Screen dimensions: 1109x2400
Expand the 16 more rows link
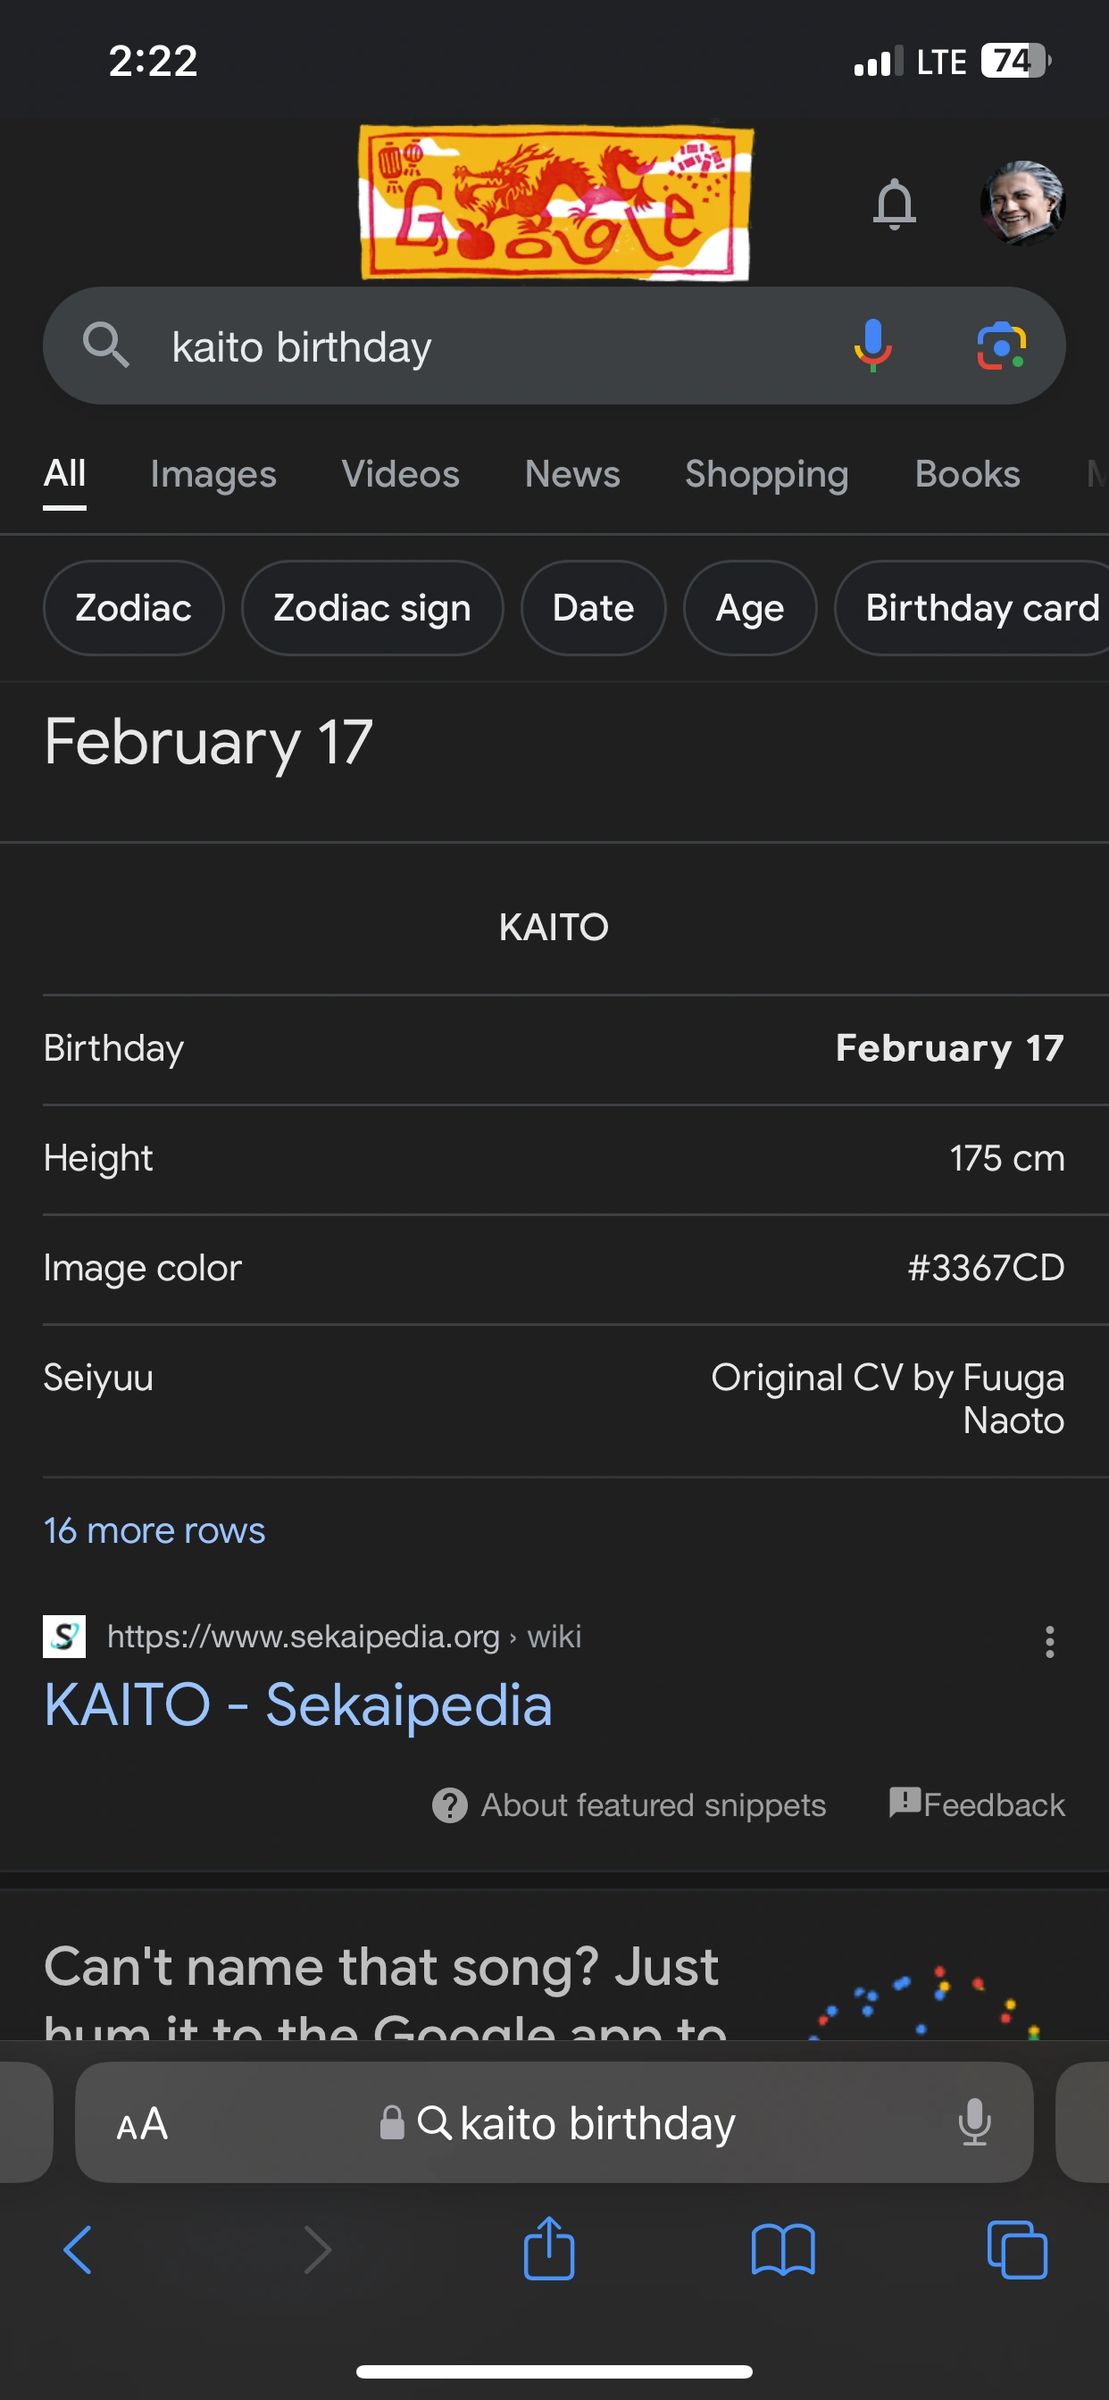(x=154, y=1530)
